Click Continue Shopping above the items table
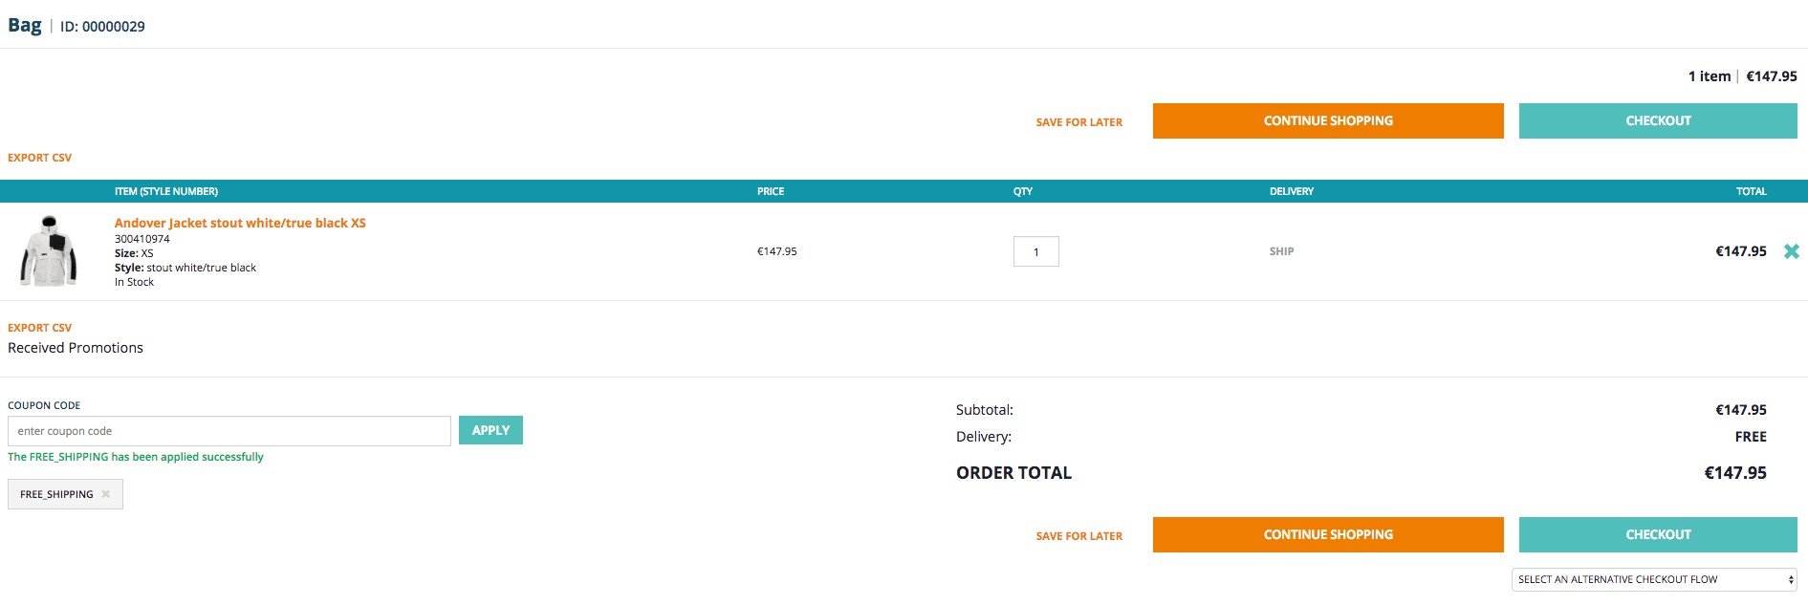Image resolution: width=1808 pixels, height=605 pixels. tap(1328, 120)
